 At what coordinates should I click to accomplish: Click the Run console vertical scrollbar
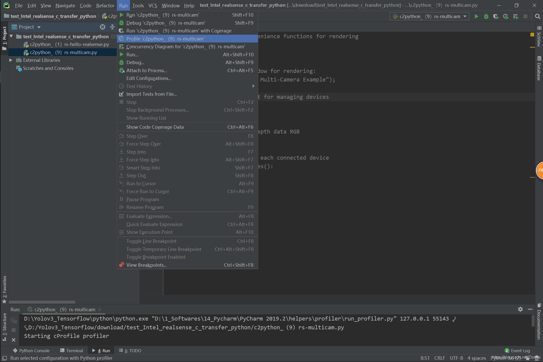(x=533, y=321)
